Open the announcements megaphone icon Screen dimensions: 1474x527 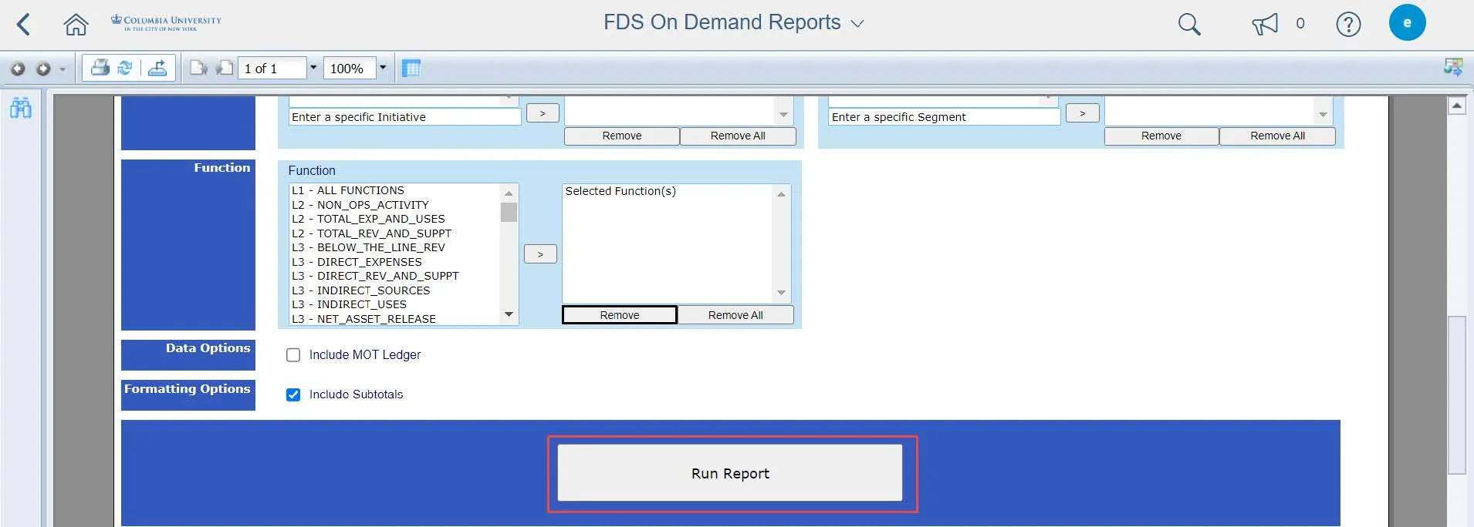(1265, 25)
